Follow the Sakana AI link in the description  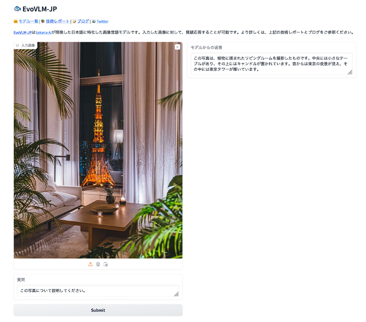pyautogui.click(x=43, y=33)
